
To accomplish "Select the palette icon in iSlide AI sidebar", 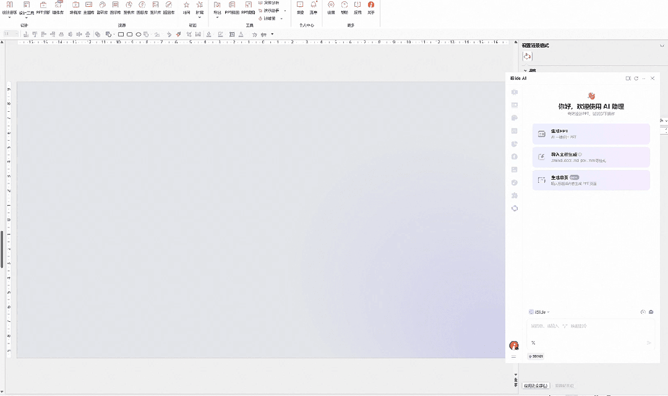I will (514, 118).
